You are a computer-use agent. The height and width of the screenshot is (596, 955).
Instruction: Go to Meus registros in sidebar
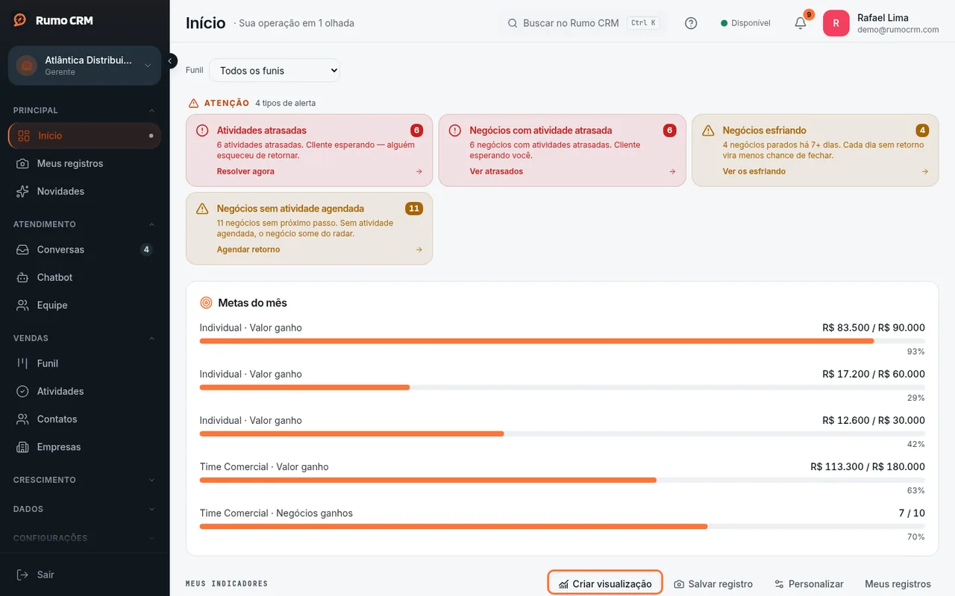(x=84, y=163)
